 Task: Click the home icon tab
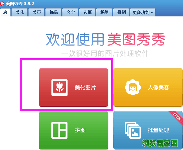(5, 12)
